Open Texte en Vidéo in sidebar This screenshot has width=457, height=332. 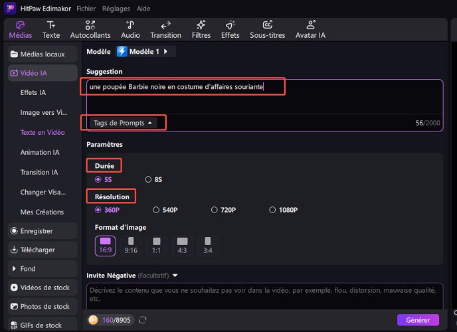tap(43, 133)
